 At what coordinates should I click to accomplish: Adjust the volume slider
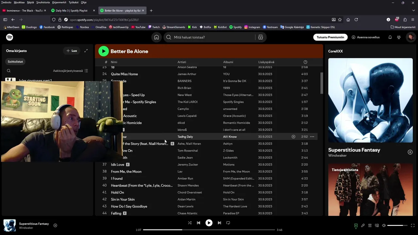[x=397, y=226]
